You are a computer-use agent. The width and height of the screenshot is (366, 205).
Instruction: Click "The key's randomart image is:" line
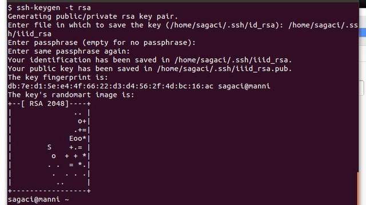71,95
